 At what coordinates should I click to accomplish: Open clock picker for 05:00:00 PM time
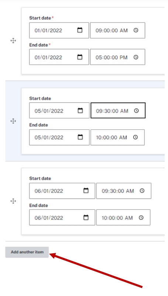[136, 57]
